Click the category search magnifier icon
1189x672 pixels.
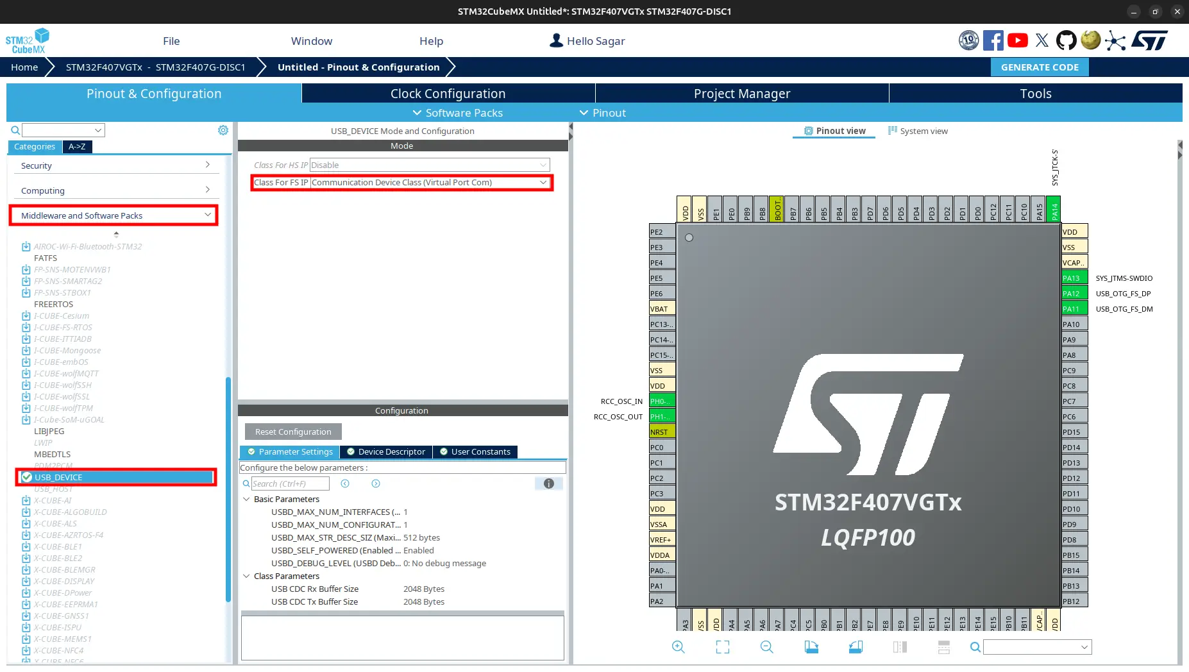(x=15, y=130)
